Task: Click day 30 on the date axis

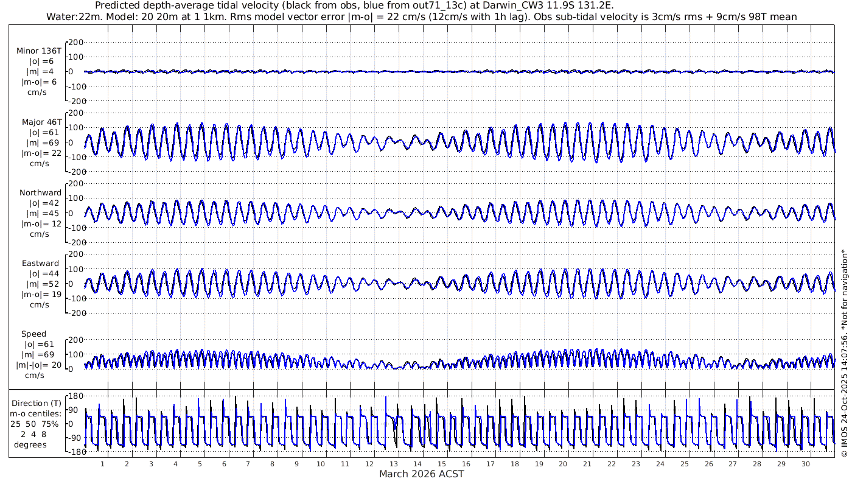Action: coord(806,464)
